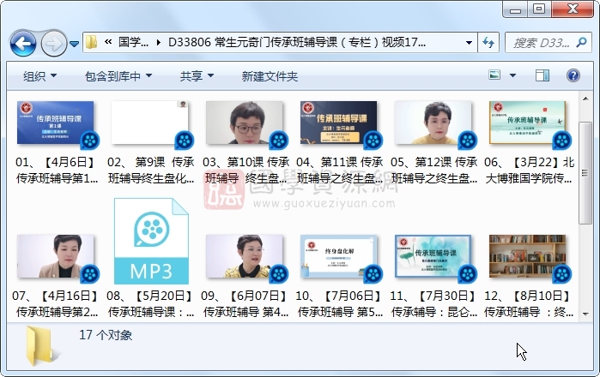Go back with the blue Back arrow
This screenshot has height=377, width=600.
click(x=23, y=43)
